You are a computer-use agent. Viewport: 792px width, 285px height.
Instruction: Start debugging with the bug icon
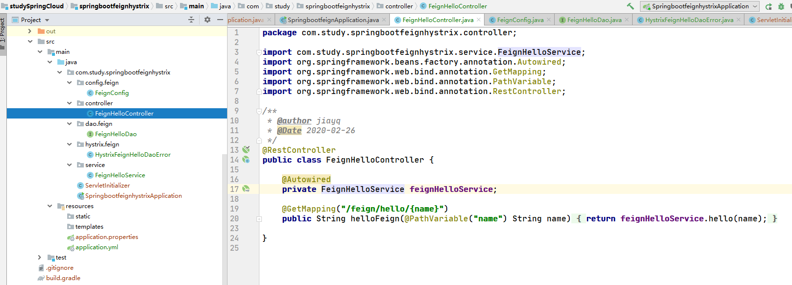coord(781,6)
